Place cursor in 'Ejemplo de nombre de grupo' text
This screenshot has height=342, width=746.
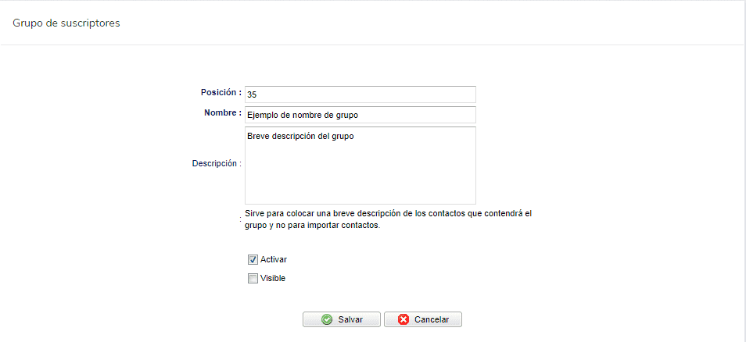(302, 115)
